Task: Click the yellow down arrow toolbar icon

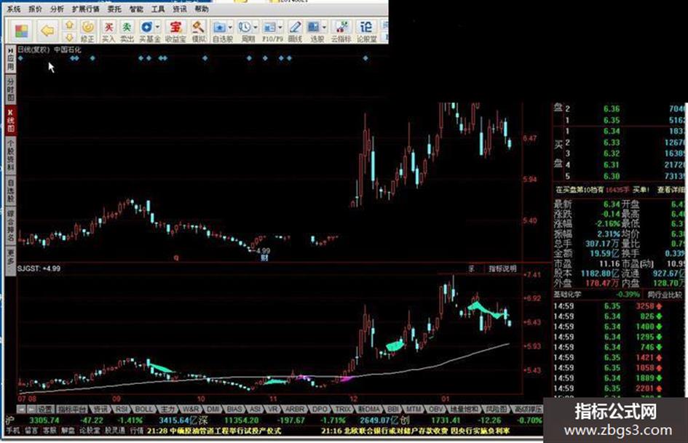Action: point(69,37)
